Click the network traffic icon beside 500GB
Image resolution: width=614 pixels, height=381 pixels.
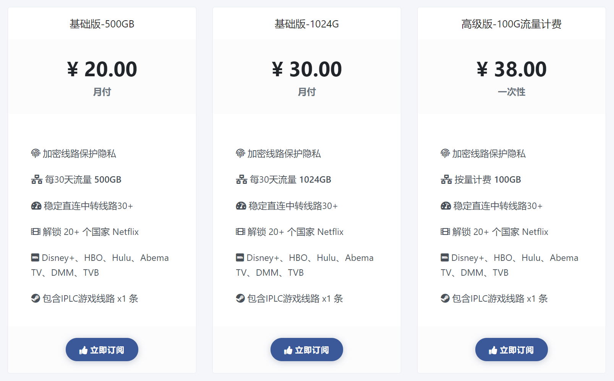point(37,180)
